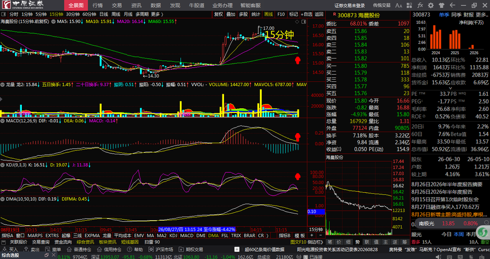Screen dimensions: 490x259
Task: Toggle 统计 statistics mode
Action: point(256,15)
